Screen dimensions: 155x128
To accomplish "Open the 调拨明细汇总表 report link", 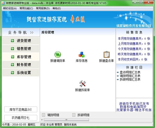I will pos(130,76).
